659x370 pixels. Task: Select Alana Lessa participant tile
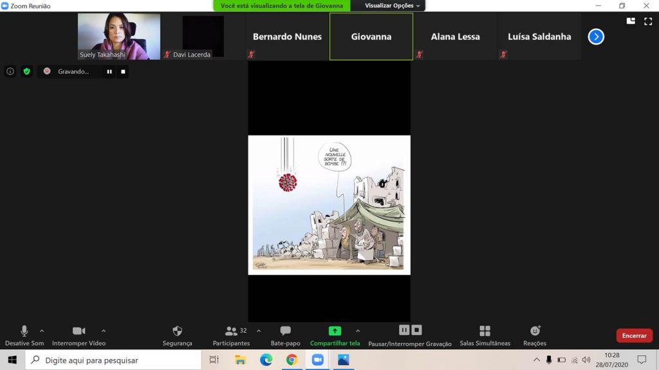pyautogui.click(x=455, y=37)
